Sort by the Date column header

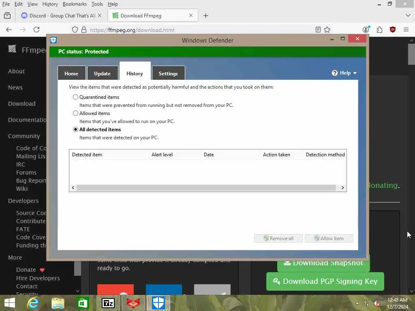pos(231,154)
